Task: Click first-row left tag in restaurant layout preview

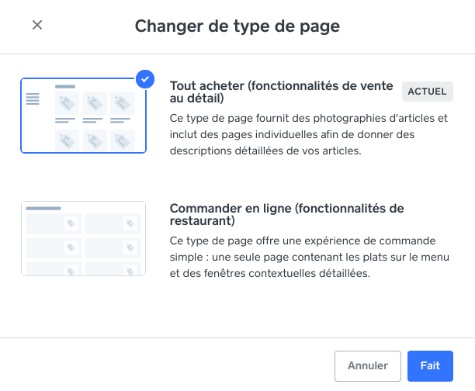Action: [x=71, y=223]
